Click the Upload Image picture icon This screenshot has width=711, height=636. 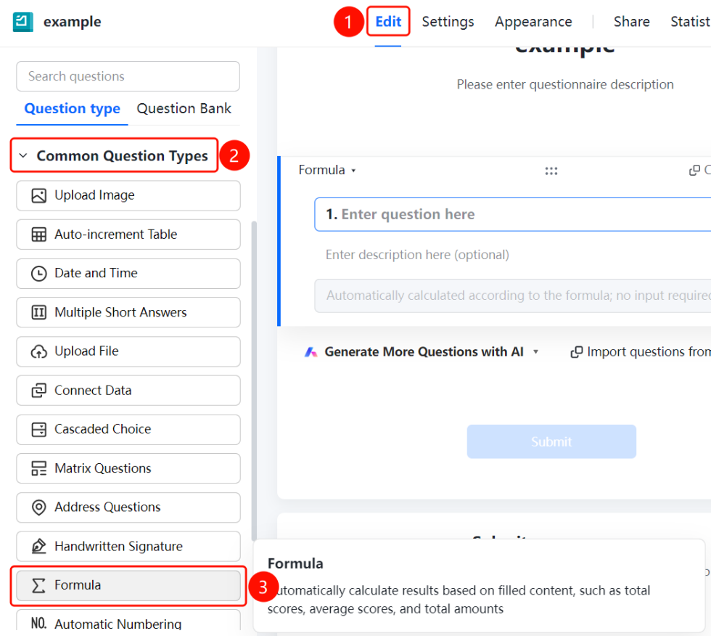(39, 195)
